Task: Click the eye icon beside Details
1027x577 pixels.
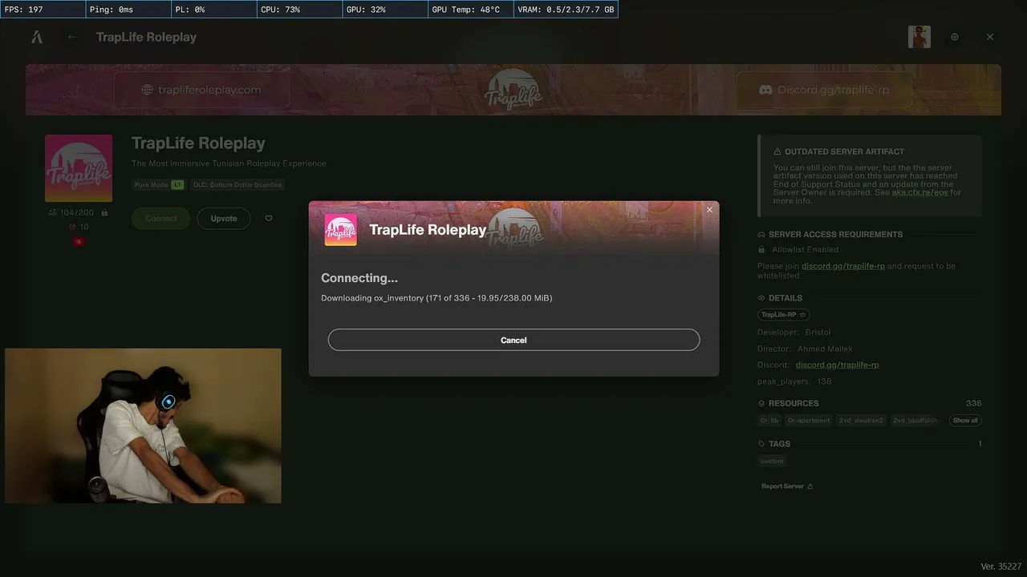Action: [761, 298]
